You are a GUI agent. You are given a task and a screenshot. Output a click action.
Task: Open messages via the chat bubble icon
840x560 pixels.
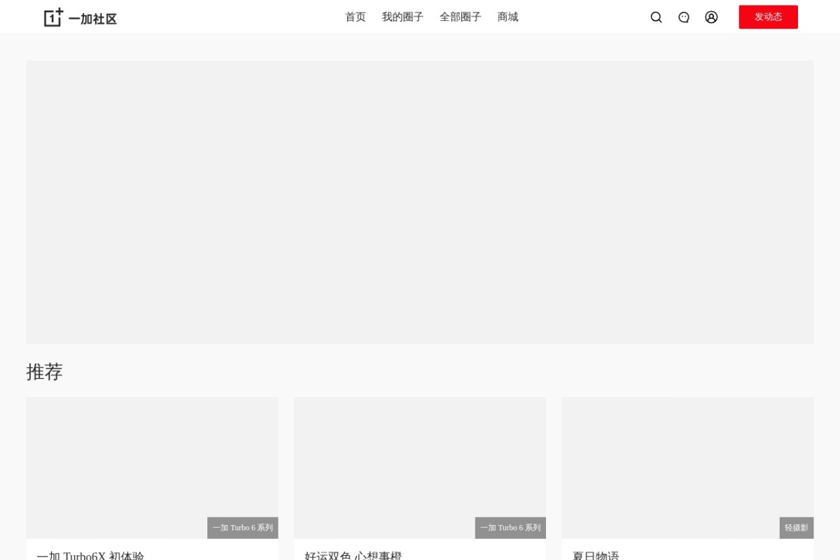684,17
